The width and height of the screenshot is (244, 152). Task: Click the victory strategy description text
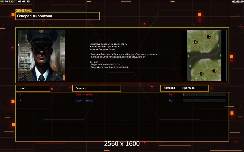pyautogui.click(x=123, y=56)
